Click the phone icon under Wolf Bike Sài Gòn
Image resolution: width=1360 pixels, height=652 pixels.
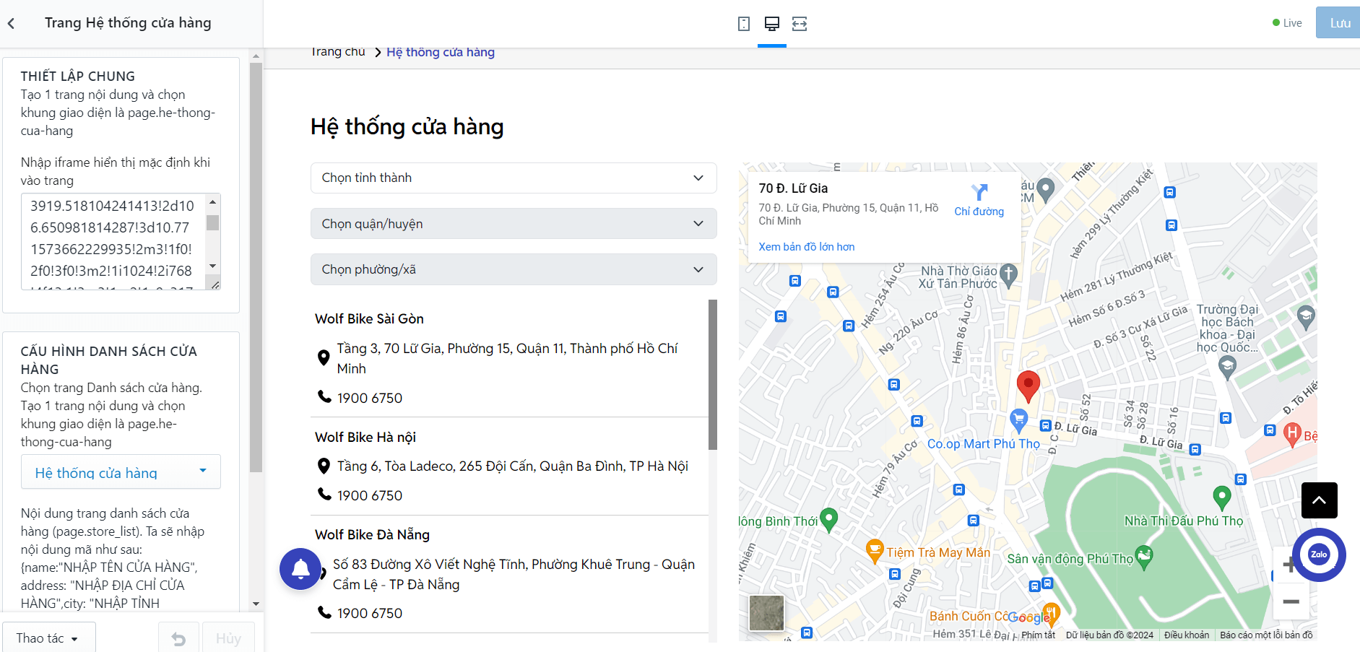tap(324, 396)
